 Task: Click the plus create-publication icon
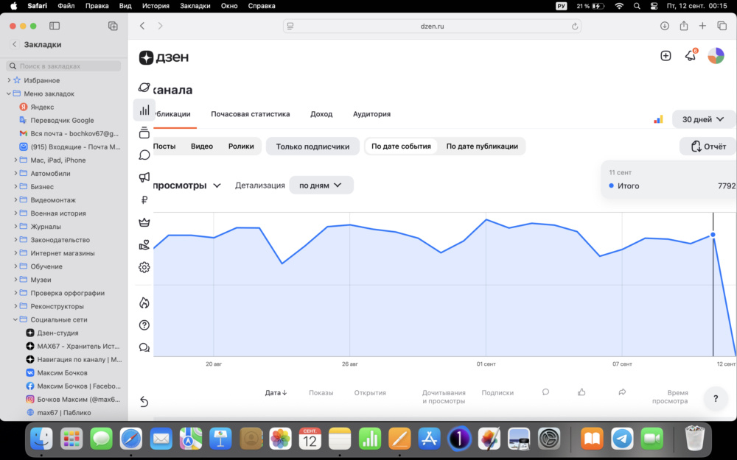click(x=666, y=56)
